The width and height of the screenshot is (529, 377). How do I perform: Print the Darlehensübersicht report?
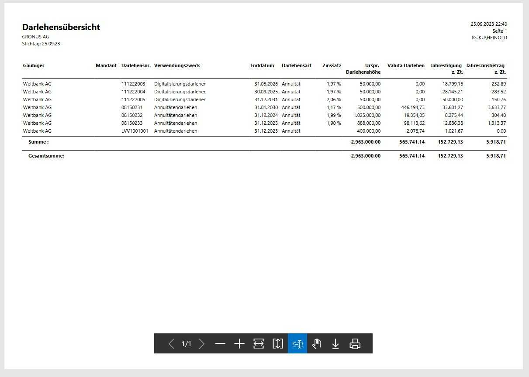pos(355,344)
